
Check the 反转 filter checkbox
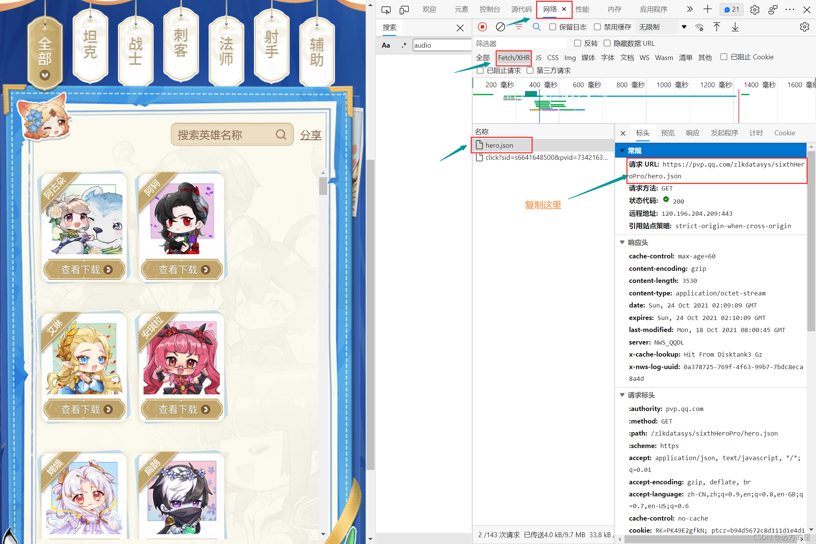point(577,43)
